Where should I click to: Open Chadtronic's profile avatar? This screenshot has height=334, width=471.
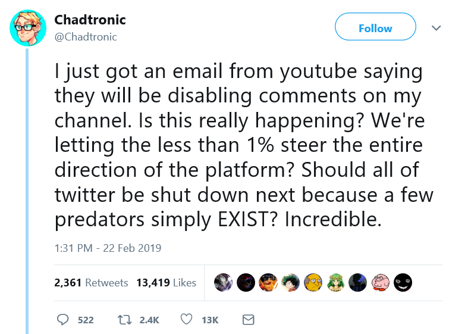pos(28,27)
